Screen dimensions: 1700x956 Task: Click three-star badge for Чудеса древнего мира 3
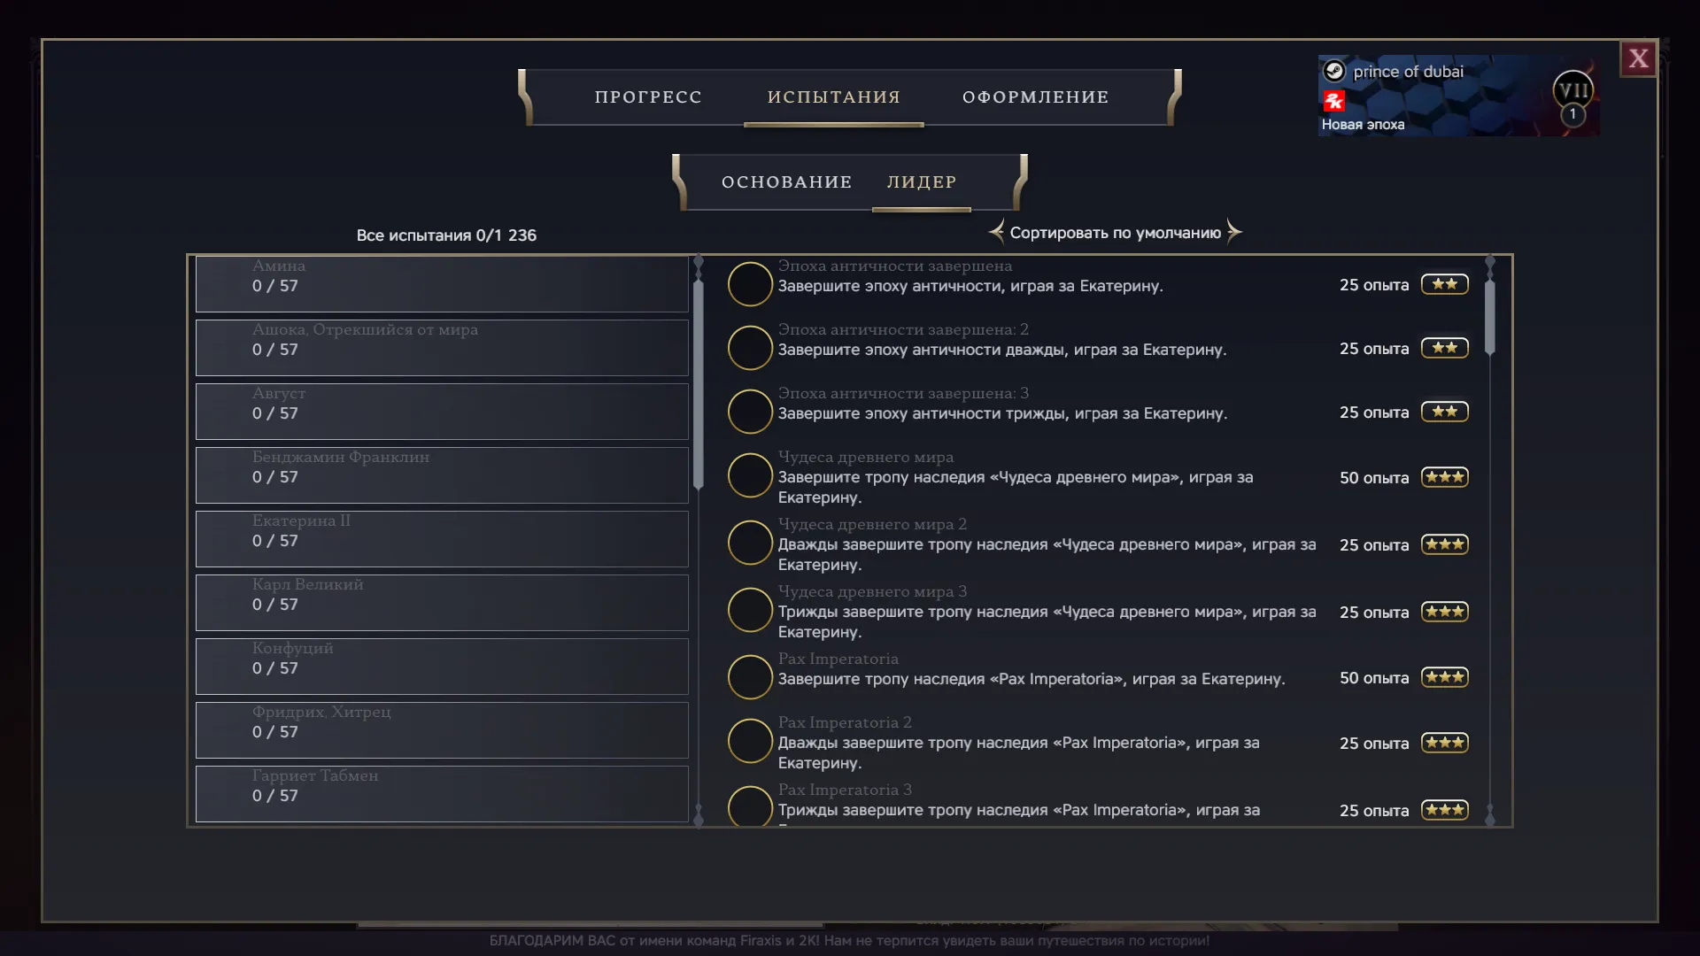(1445, 612)
